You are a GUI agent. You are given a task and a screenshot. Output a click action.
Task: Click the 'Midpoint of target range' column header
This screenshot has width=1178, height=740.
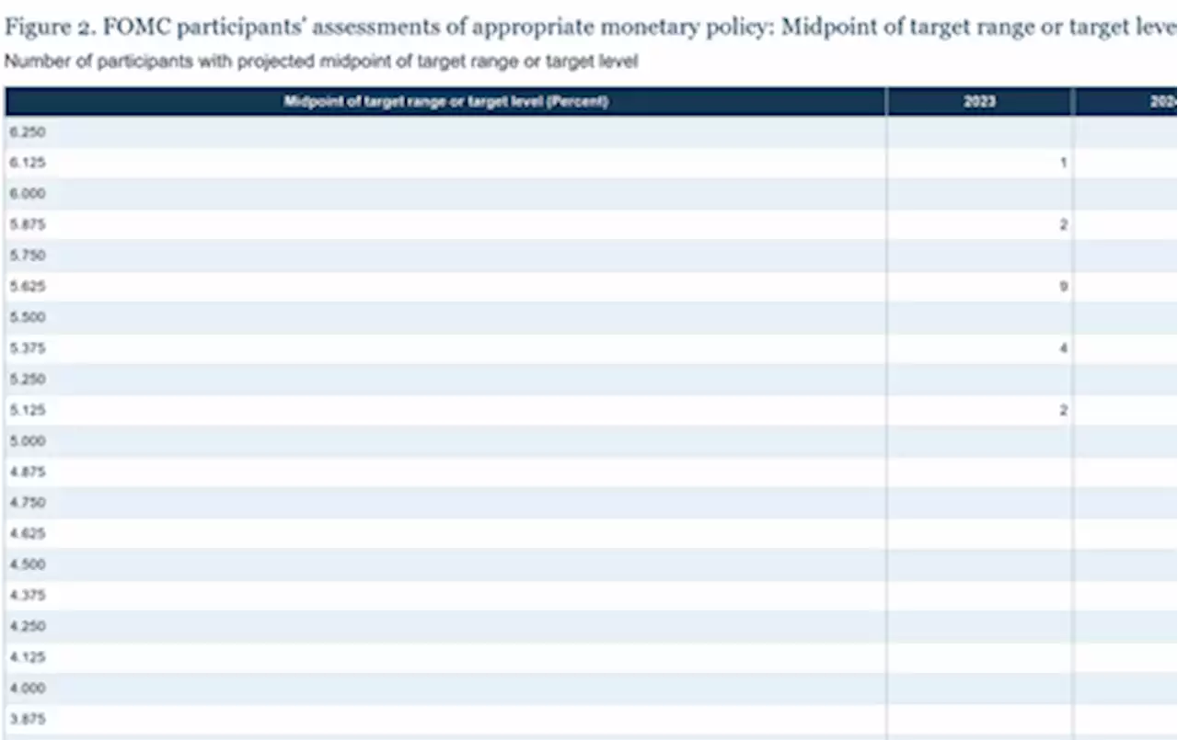pos(446,101)
